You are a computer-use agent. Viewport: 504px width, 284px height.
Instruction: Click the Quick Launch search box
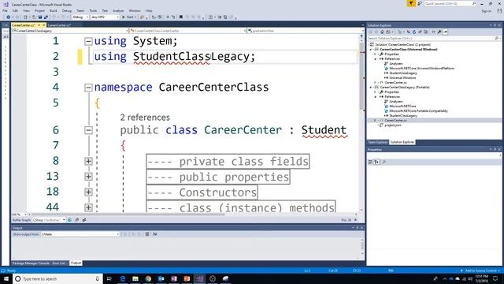point(450,3)
